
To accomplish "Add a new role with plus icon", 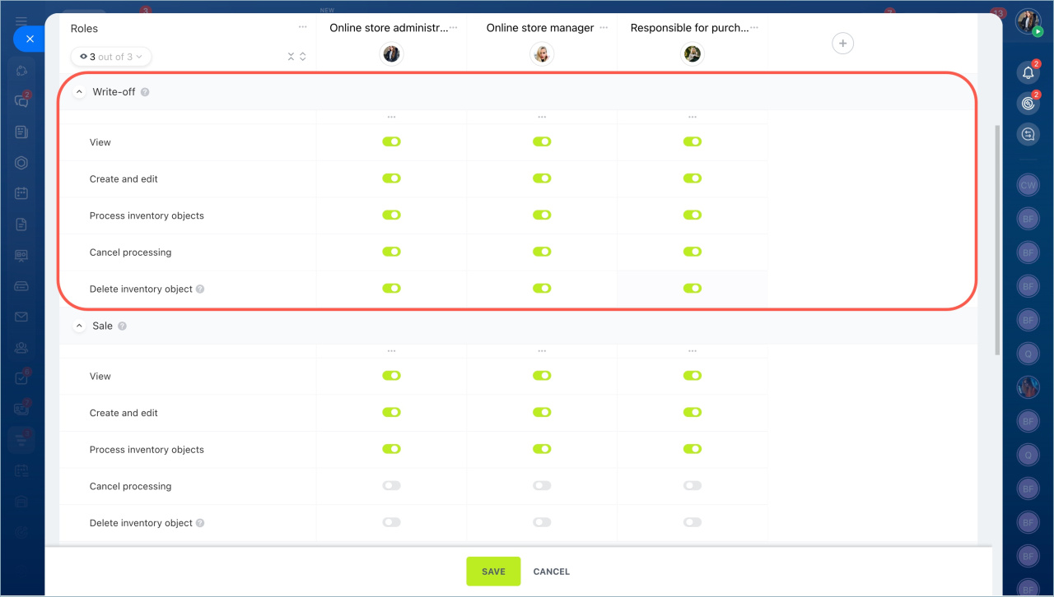I will coord(842,43).
